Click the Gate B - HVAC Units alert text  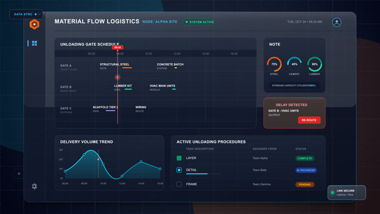283,111
